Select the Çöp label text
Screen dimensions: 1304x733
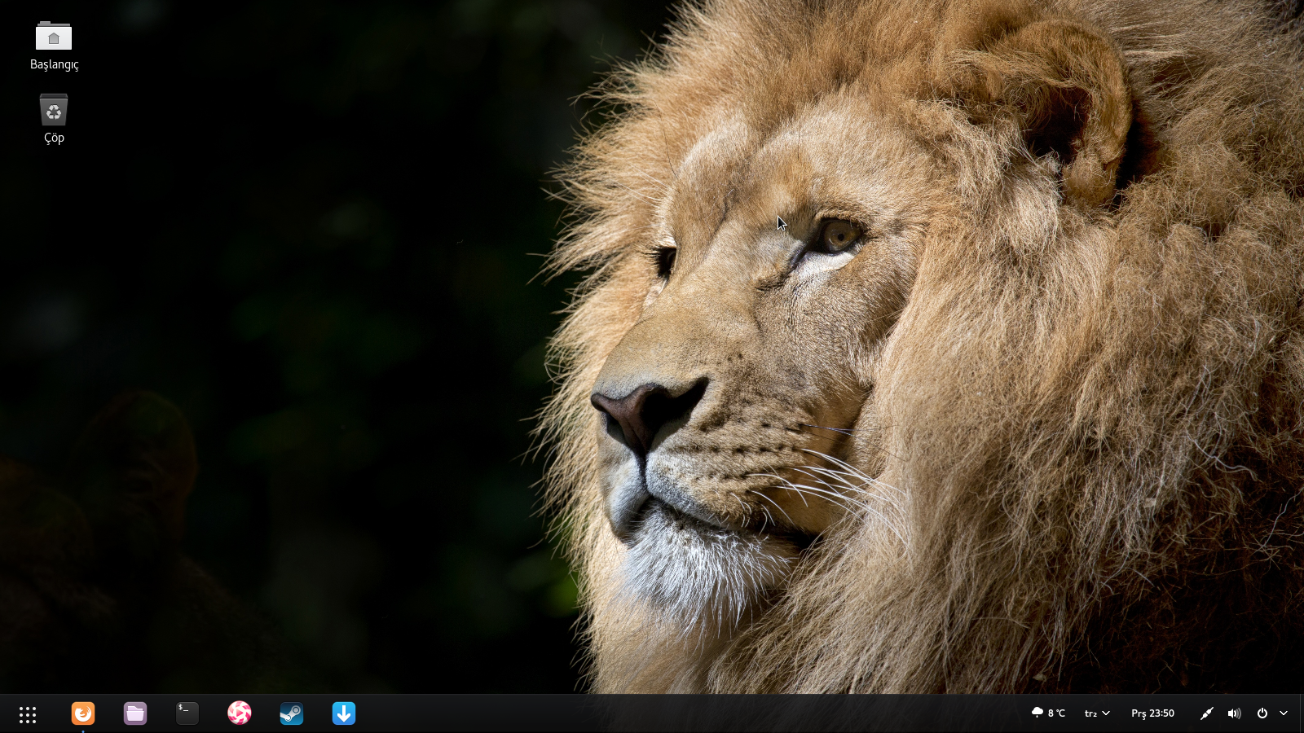click(x=54, y=138)
